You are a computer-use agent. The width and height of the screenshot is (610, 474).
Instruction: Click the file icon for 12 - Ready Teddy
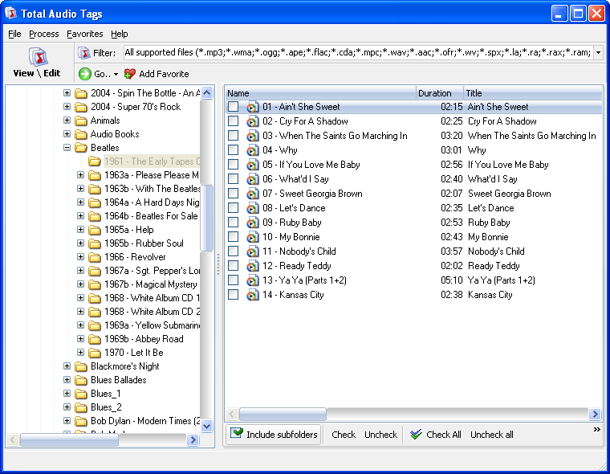(252, 266)
